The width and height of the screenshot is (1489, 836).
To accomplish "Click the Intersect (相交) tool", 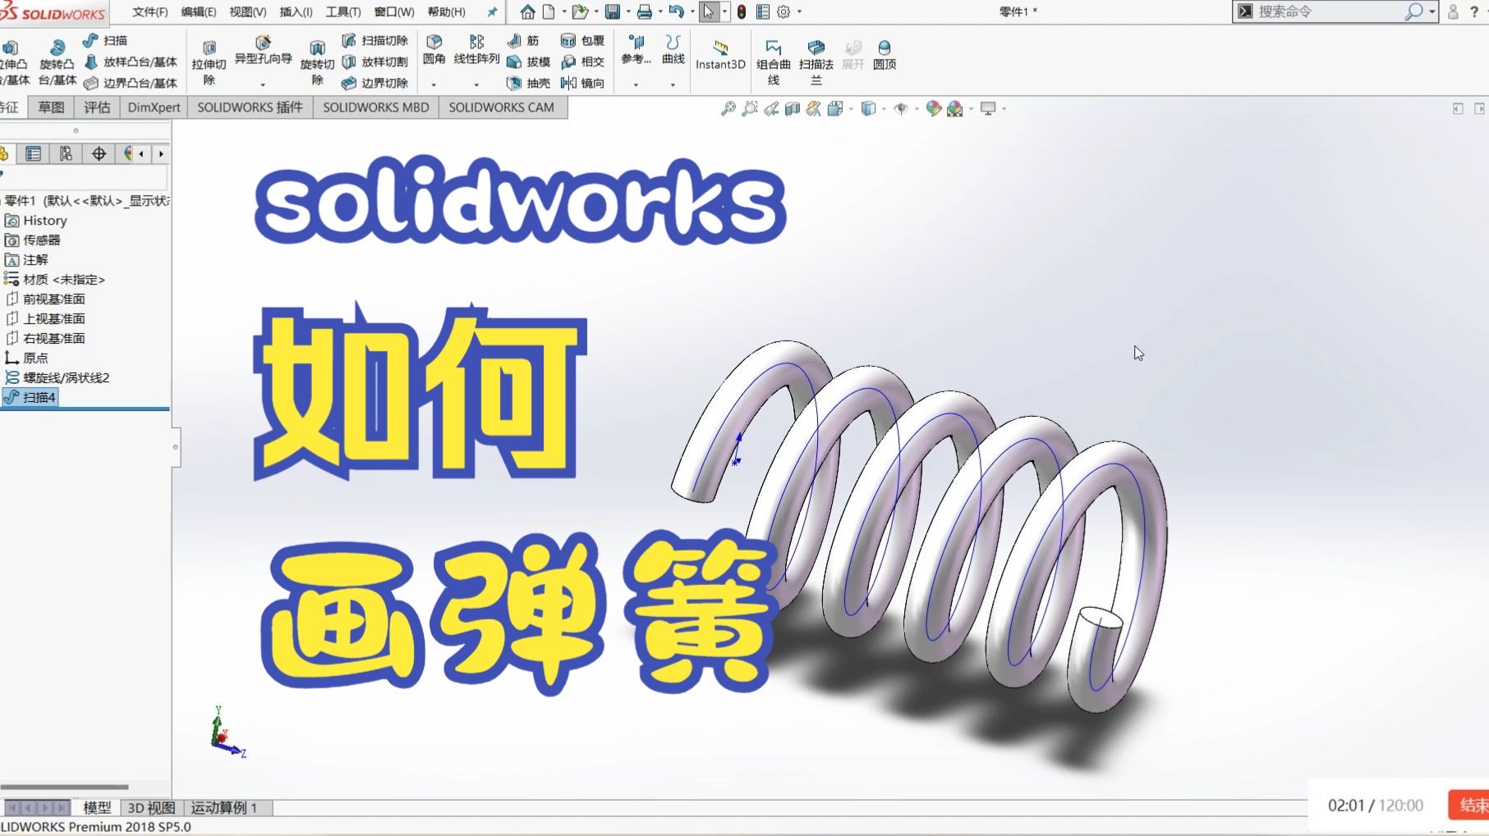I will pos(582,62).
